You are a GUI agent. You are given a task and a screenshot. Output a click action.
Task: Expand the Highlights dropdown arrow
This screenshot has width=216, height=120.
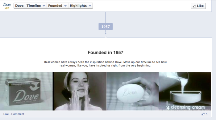90,6
